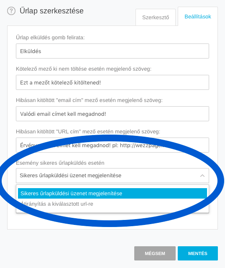Select the Beállítások tab
The image size is (225, 268).
coord(198,17)
